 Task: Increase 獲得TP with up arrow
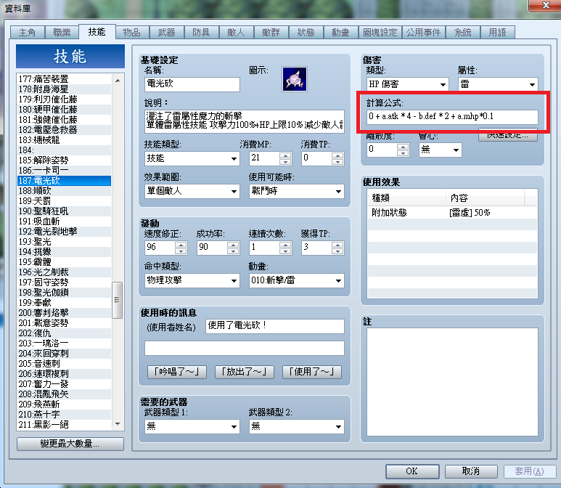(337, 245)
